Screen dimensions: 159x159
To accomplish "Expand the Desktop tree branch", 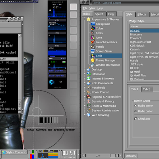I will click(x=84, y=69).
